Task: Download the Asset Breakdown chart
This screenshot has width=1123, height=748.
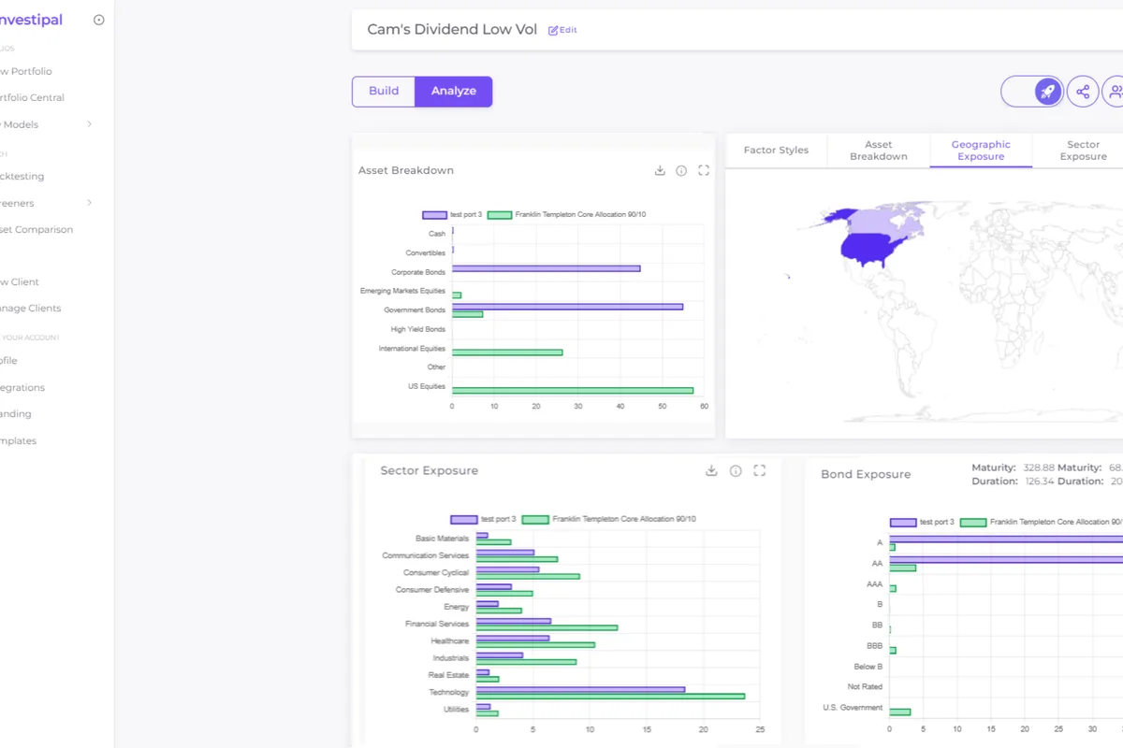Action: click(x=660, y=170)
